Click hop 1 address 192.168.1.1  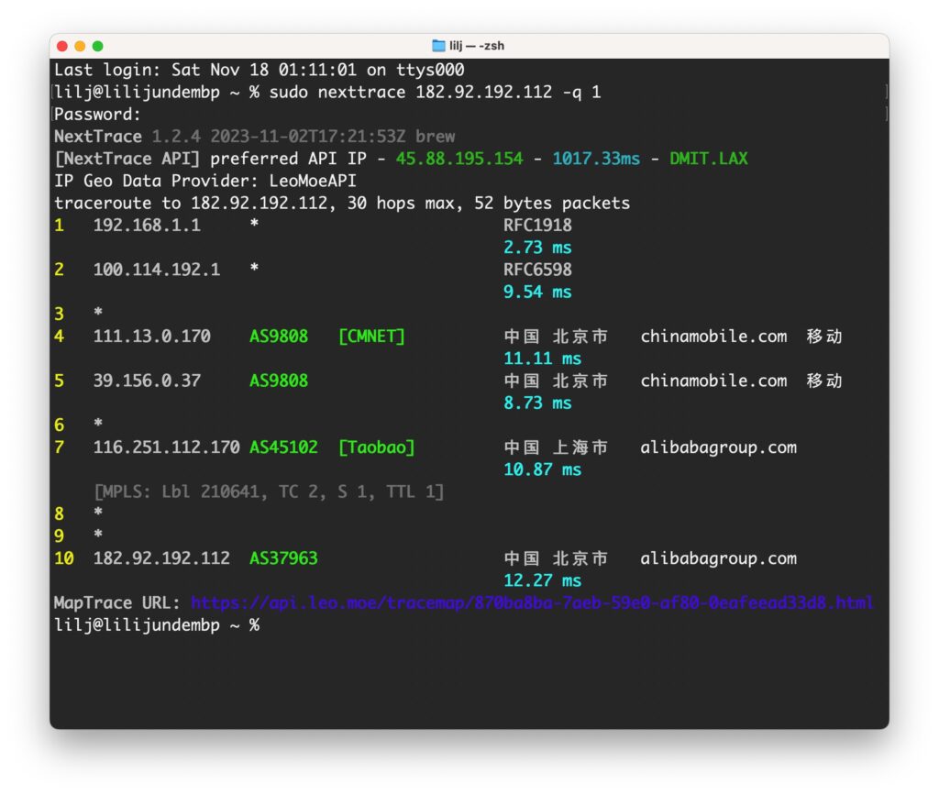click(x=147, y=225)
